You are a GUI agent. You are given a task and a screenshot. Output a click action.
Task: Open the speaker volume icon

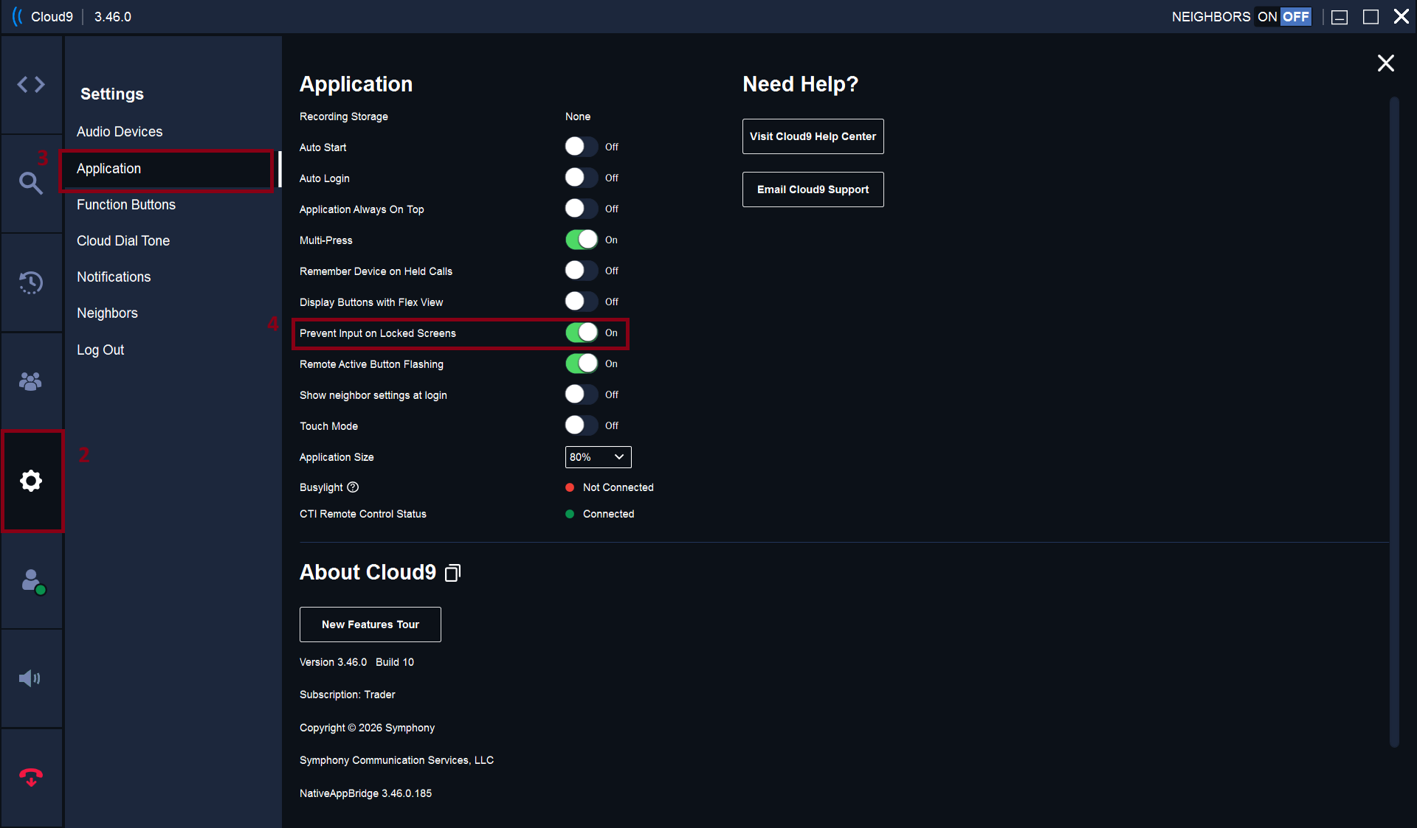pyautogui.click(x=30, y=678)
